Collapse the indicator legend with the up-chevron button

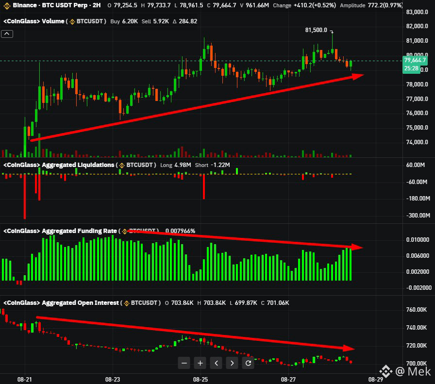pos(7,34)
